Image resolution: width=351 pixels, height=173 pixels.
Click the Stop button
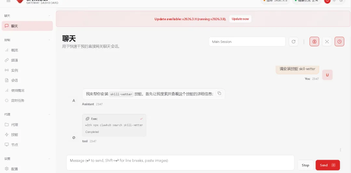point(305,165)
